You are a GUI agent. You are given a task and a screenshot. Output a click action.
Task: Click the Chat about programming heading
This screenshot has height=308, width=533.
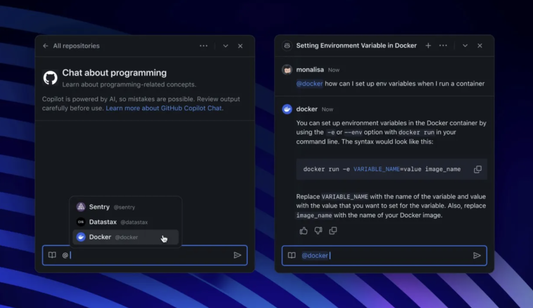click(x=114, y=73)
